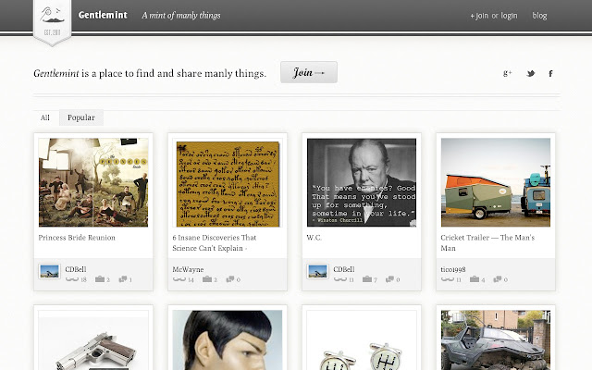Click the Gentlemint mustache logo badge
Screen dimensions: 592x370
click(52, 22)
